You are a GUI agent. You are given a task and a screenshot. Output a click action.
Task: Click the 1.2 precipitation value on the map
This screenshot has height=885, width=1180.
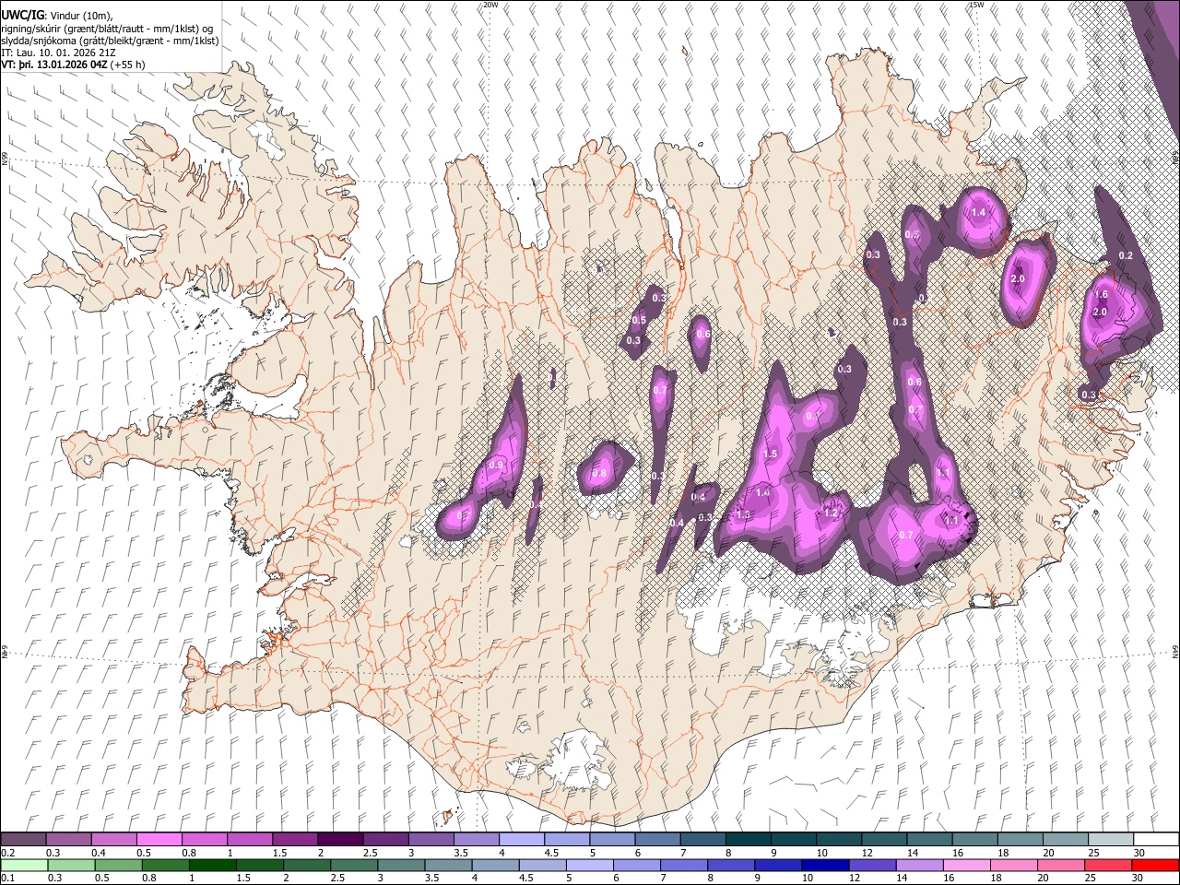(831, 513)
